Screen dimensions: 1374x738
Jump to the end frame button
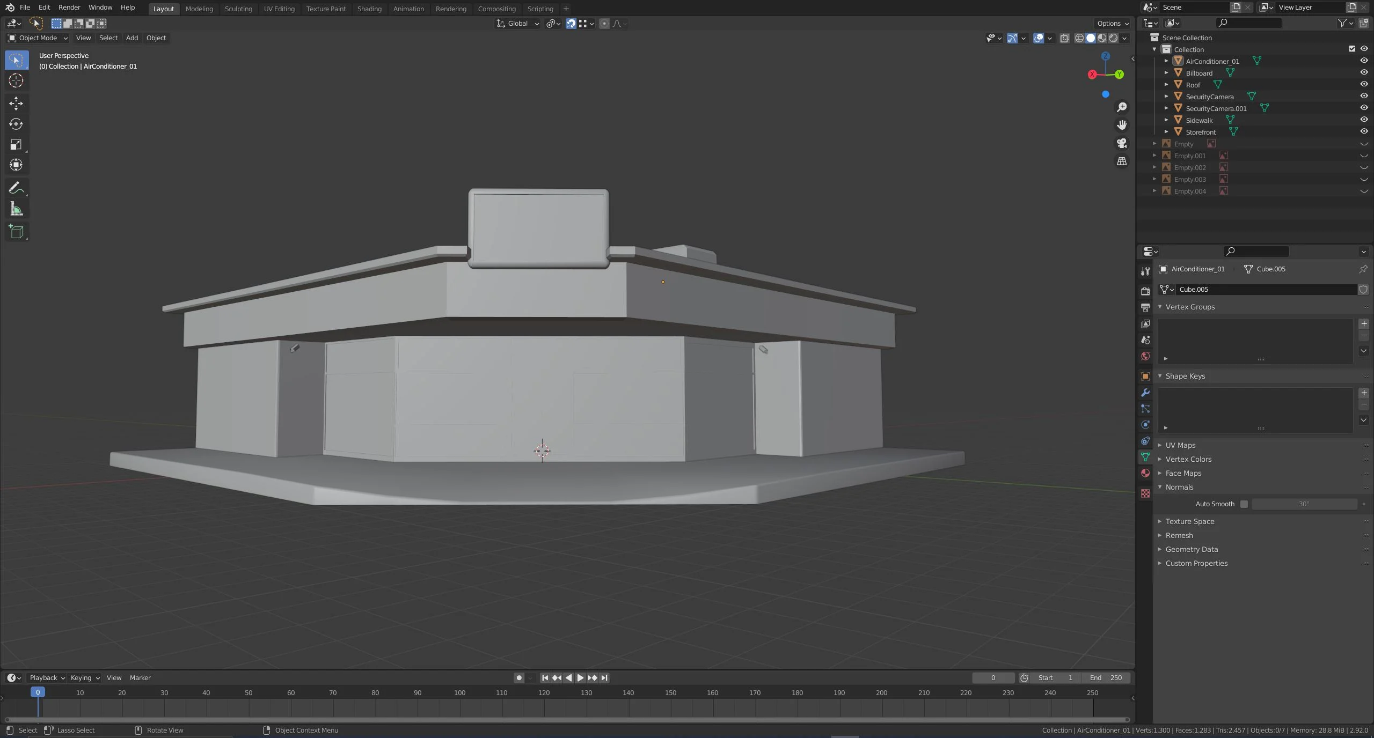tap(604, 678)
